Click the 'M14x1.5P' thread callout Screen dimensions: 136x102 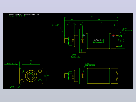click(x=55, y=25)
